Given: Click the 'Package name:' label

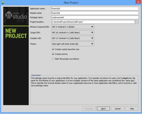Looking at the screenshot, I should point(36,18).
